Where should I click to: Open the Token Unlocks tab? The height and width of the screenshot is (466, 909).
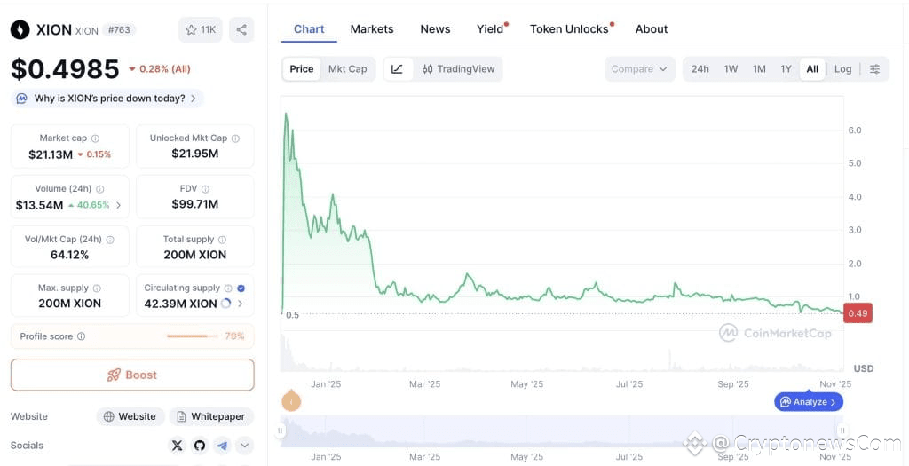(x=569, y=29)
